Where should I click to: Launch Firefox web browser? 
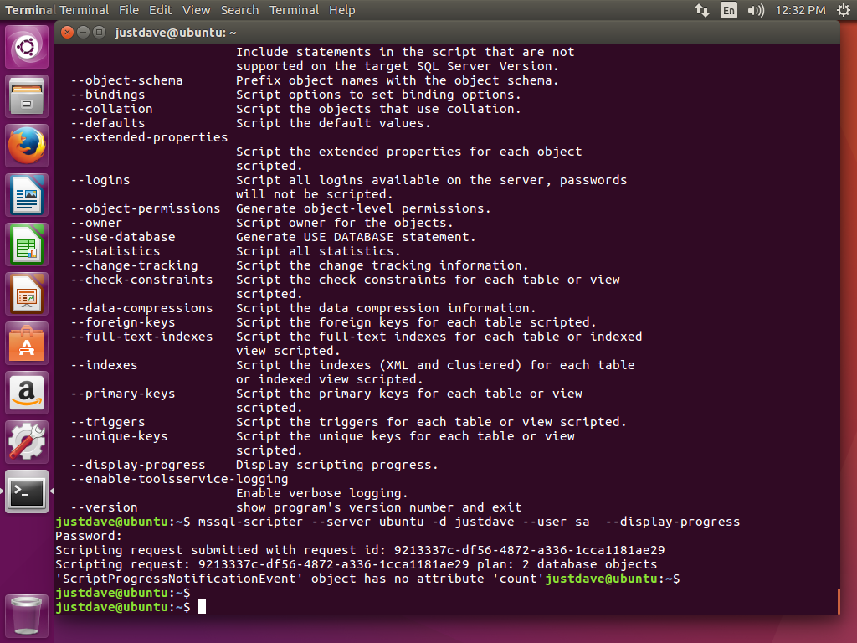[x=28, y=146]
